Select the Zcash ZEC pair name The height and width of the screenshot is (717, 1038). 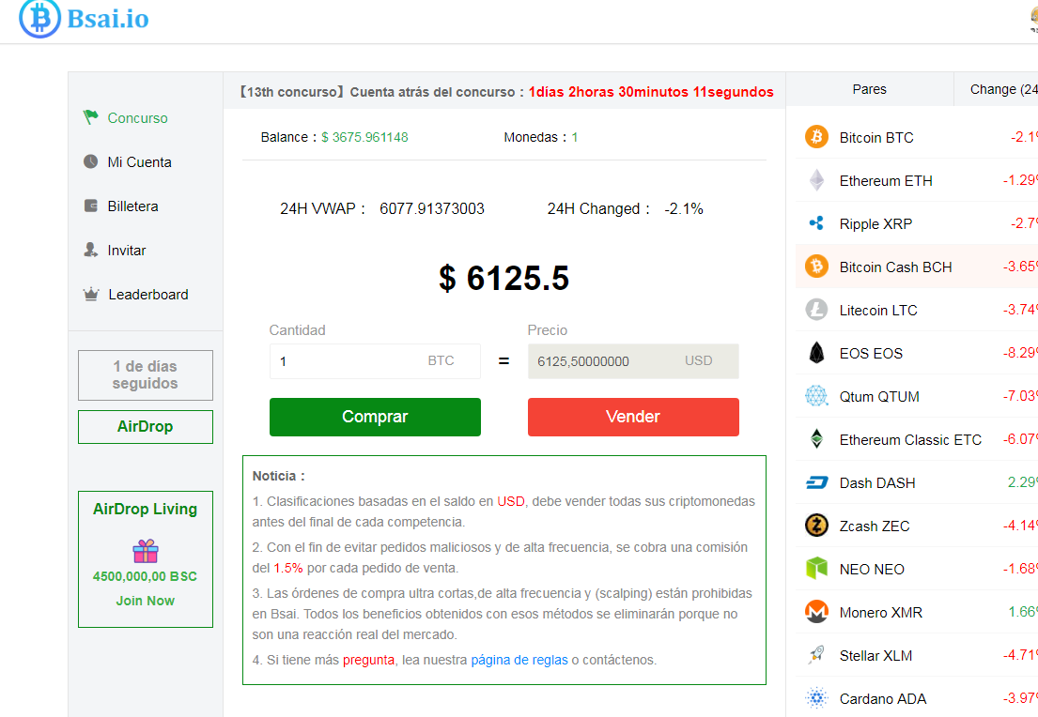click(874, 526)
